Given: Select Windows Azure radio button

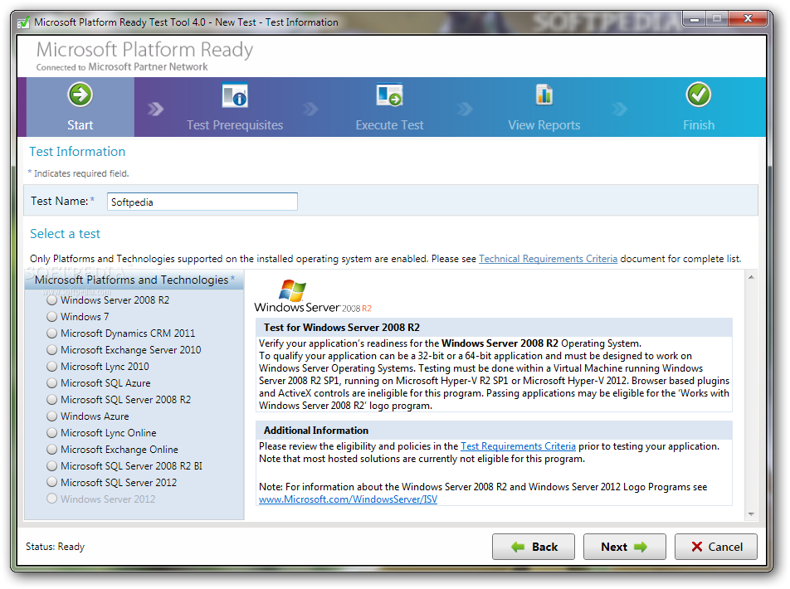Looking at the screenshot, I should point(51,416).
